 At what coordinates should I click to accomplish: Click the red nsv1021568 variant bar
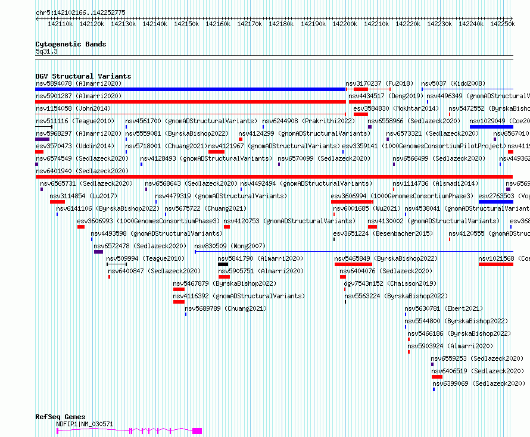[x=496, y=264]
